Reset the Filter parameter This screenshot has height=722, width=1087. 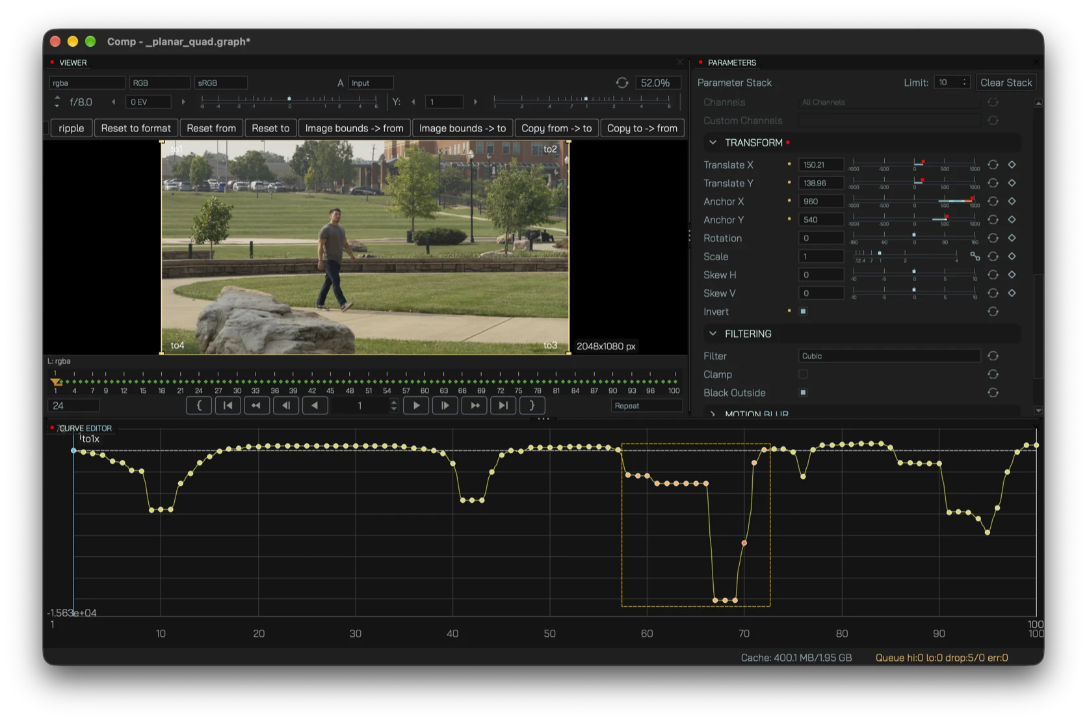tap(993, 356)
